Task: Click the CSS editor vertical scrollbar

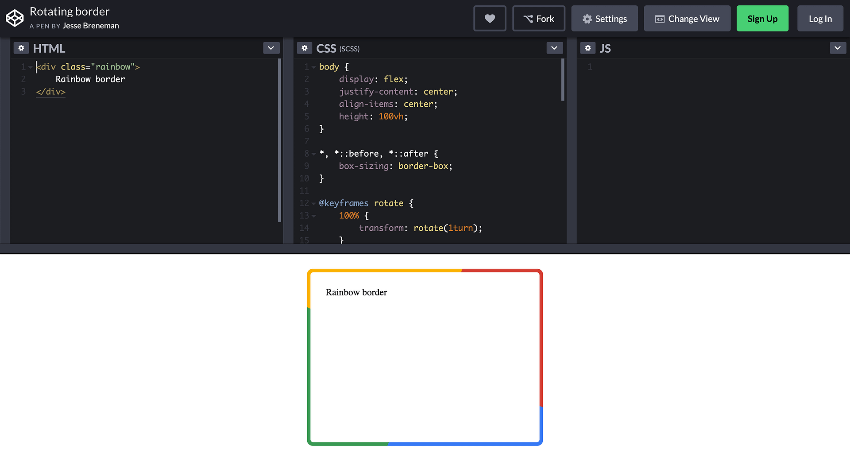Action: pyautogui.click(x=563, y=80)
